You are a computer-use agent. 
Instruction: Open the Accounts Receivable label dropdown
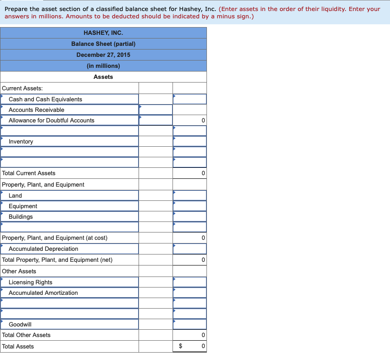pos(69,110)
